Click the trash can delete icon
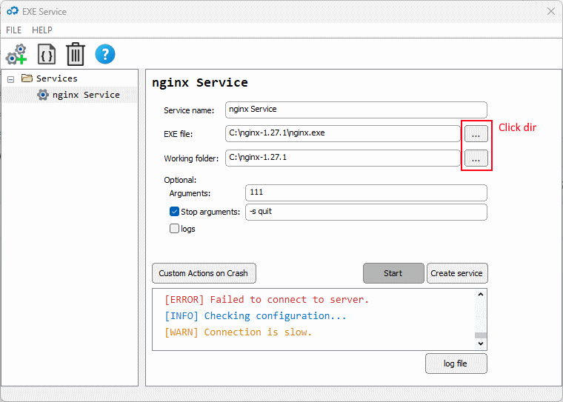 click(x=76, y=54)
